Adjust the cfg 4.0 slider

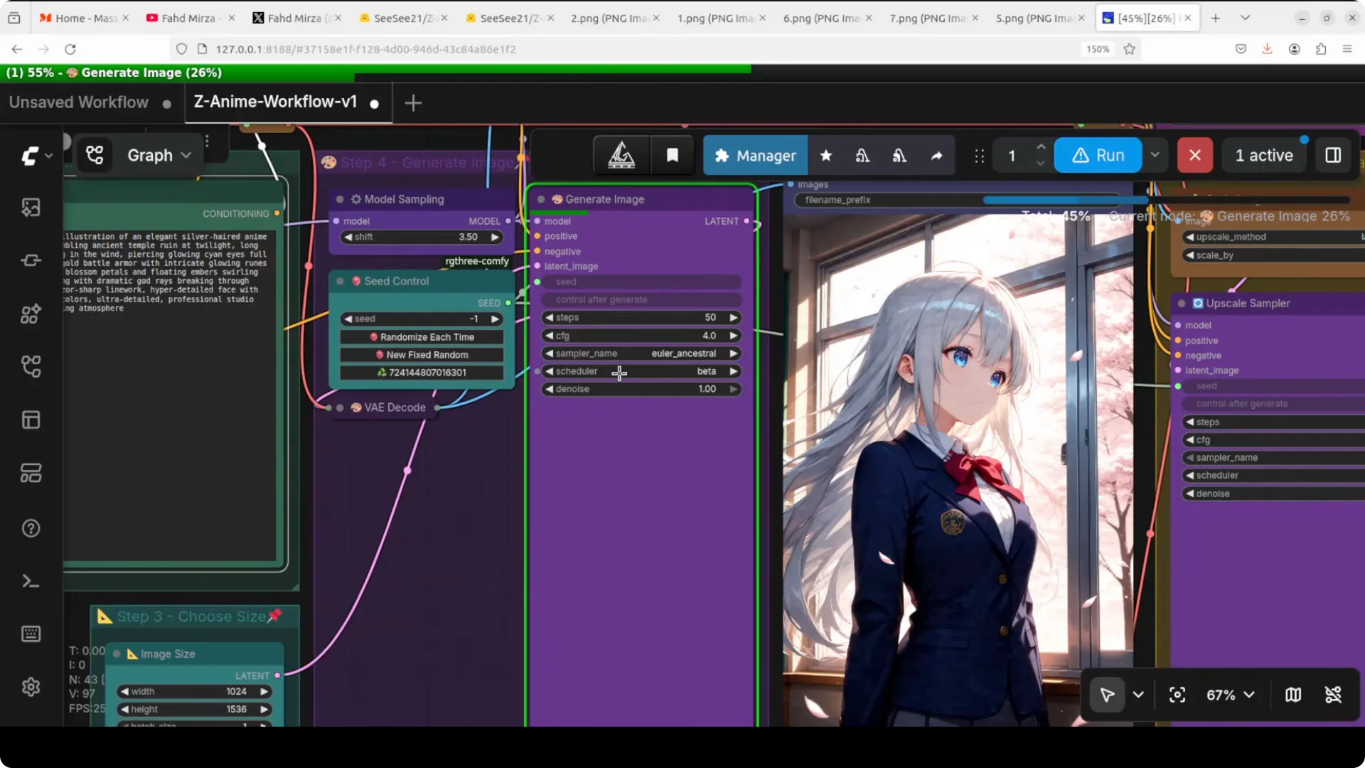(641, 336)
